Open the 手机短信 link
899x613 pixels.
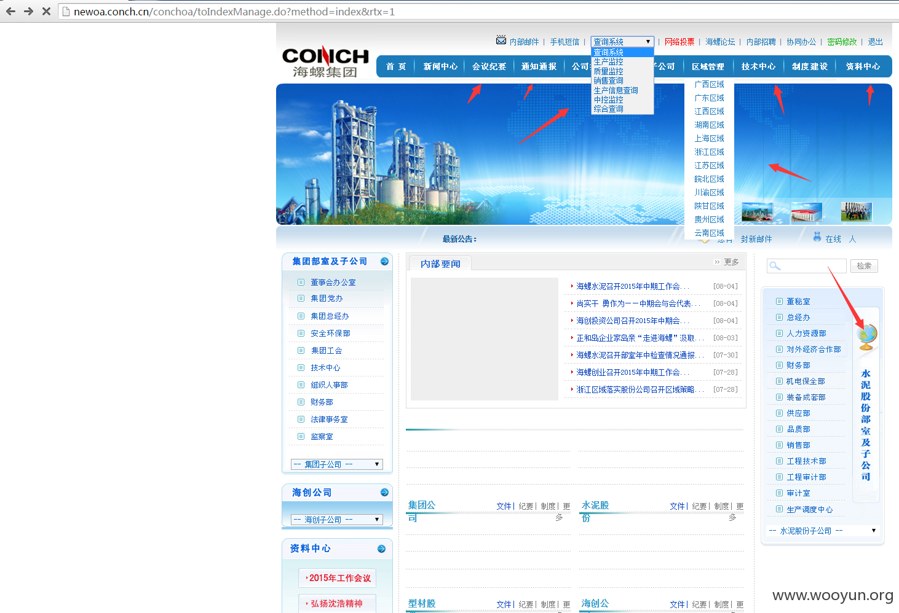point(564,42)
